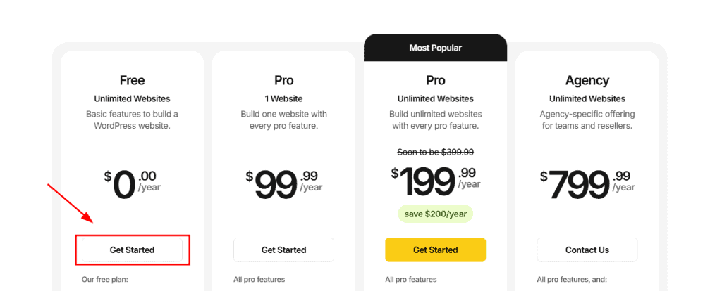Click All pro features, and: under Agency

pos(572,279)
